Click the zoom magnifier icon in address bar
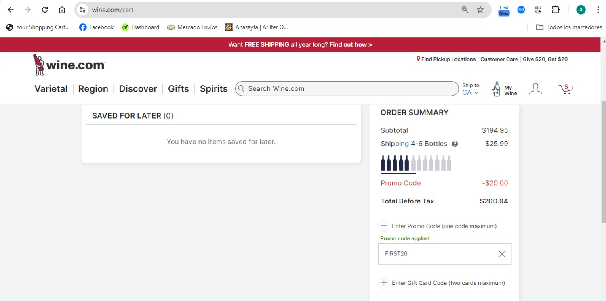Image resolution: width=606 pixels, height=301 pixels. (x=465, y=10)
